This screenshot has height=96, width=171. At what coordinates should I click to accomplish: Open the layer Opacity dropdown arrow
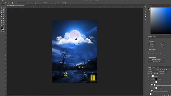point(166,72)
